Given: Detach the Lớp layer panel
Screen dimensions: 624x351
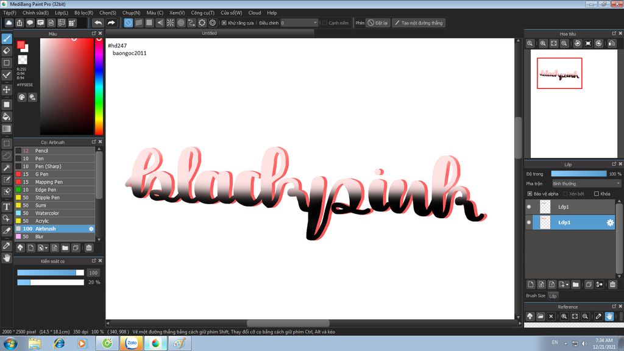Looking at the screenshot, I should [614, 164].
